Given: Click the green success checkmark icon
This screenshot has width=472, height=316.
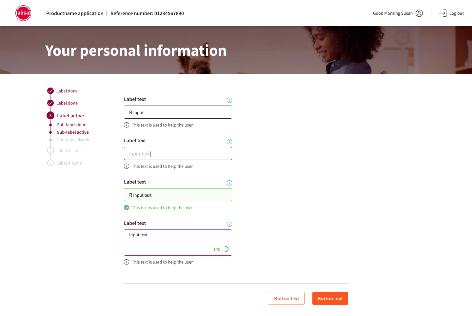Looking at the screenshot, I should coord(127,207).
